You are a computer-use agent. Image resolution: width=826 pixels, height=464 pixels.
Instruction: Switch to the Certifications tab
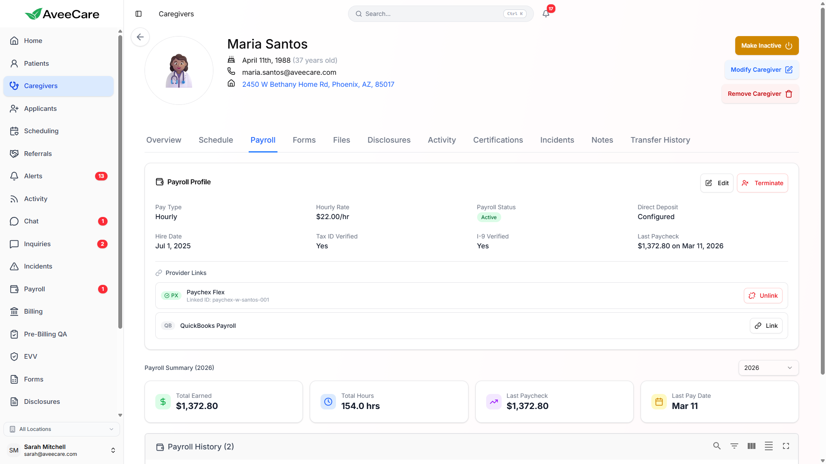498,140
